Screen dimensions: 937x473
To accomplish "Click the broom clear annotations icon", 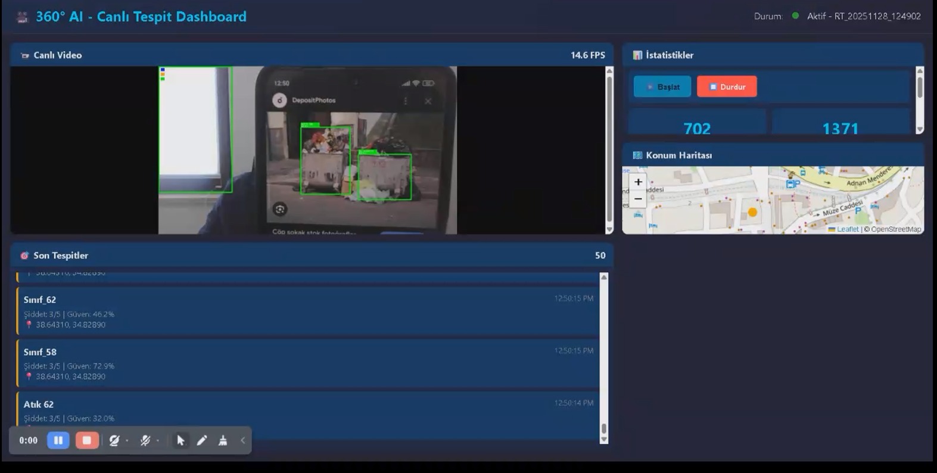I will click(x=223, y=440).
